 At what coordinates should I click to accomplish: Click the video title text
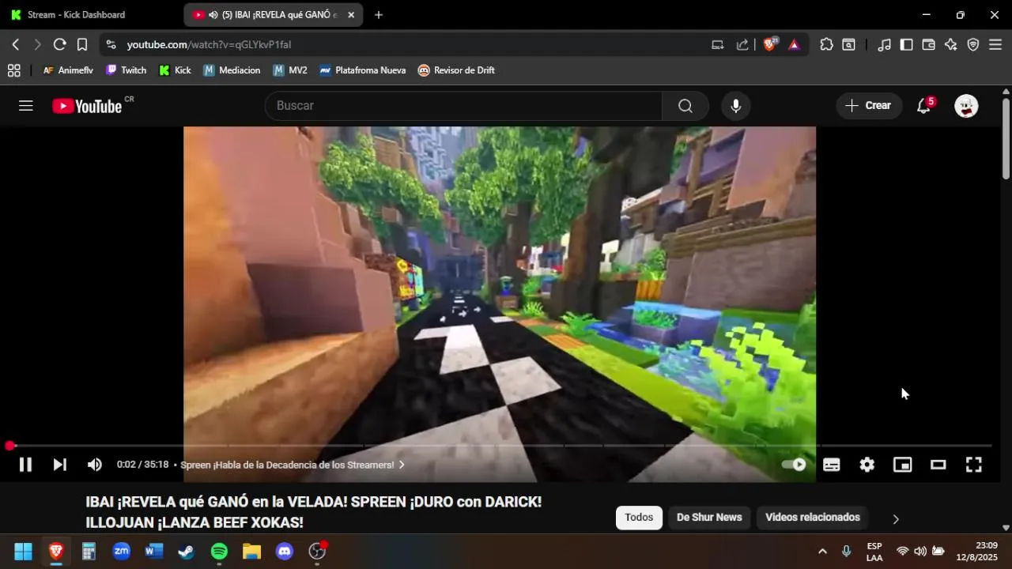(314, 512)
